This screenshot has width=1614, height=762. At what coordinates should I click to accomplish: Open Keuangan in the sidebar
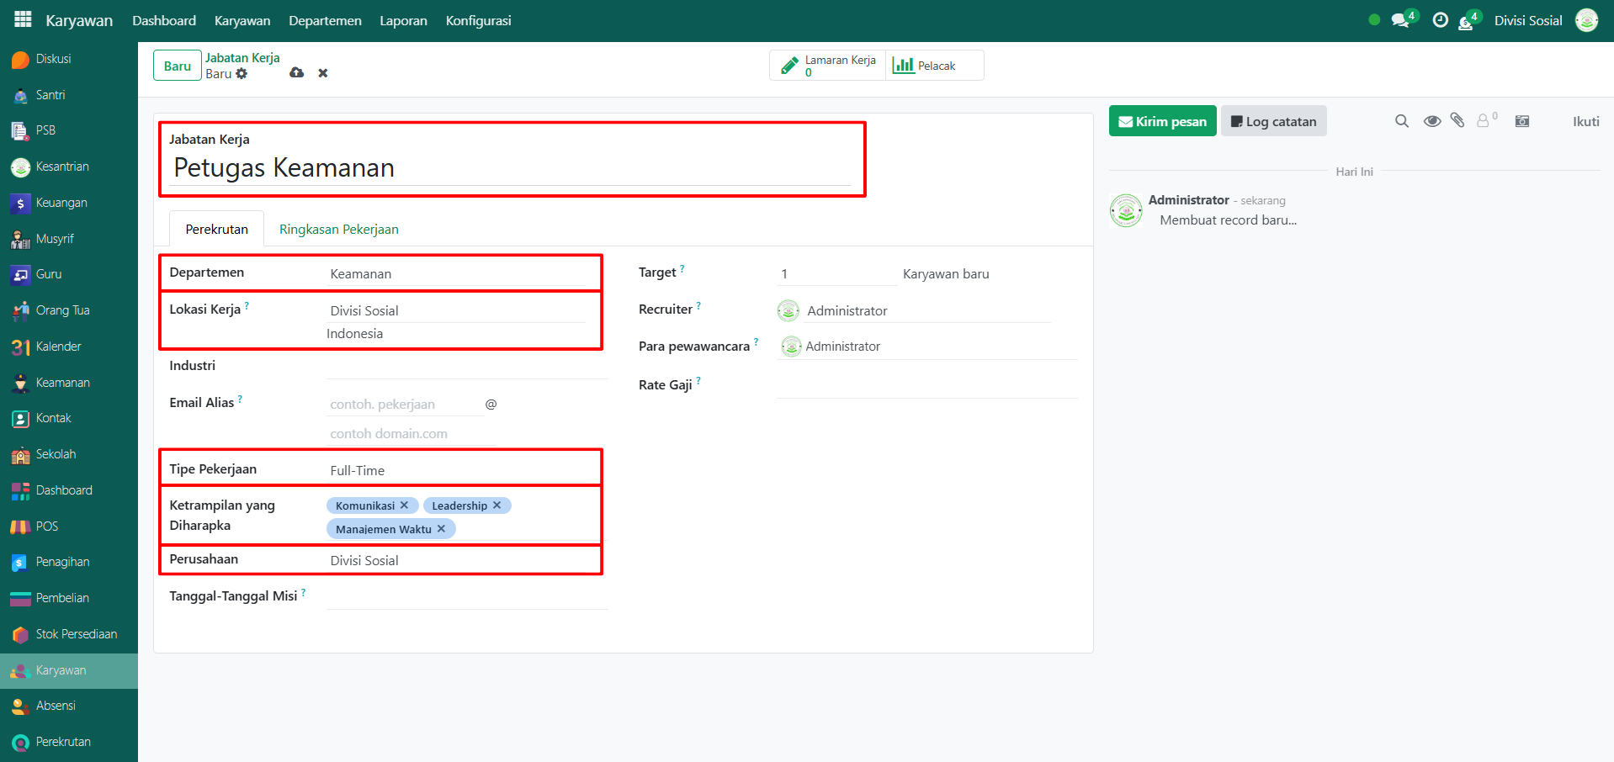click(61, 203)
